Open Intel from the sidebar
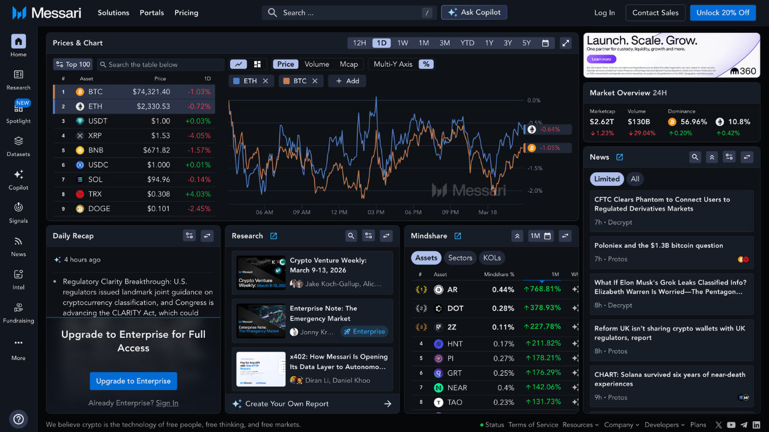Image resolution: width=769 pixels, height=432 pixels. click(x=19, y=279)
